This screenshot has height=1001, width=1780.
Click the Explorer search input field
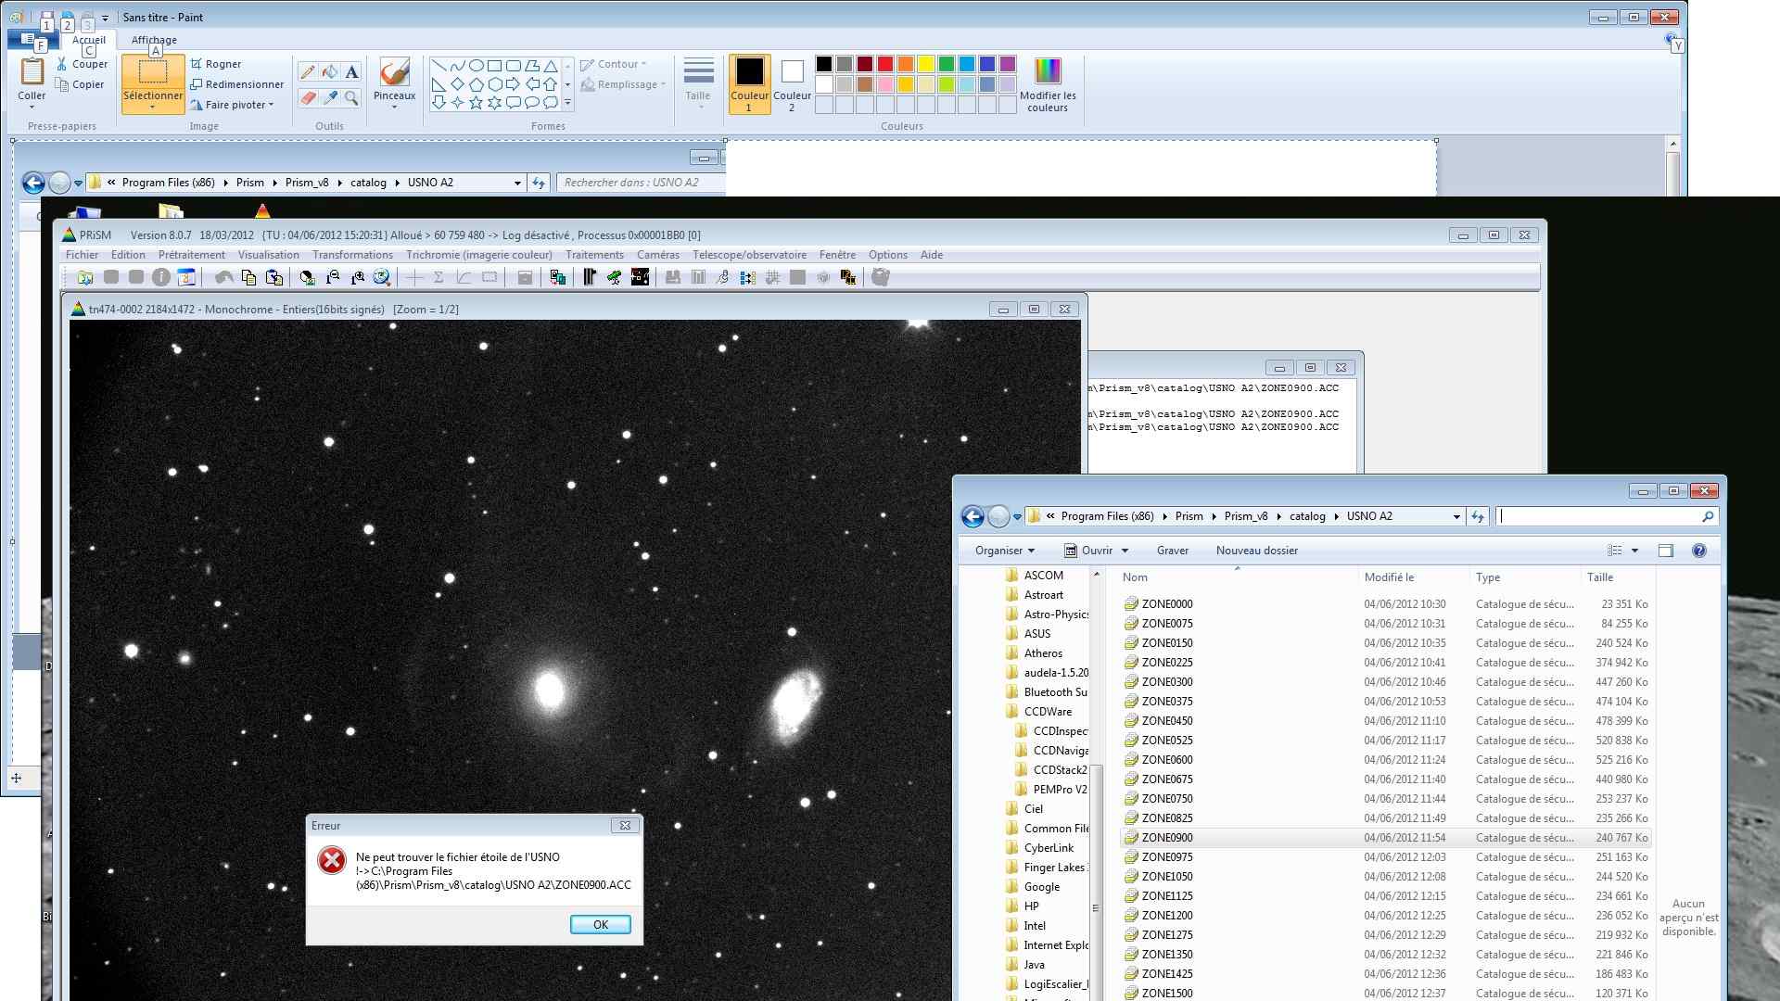[x=1598, y=516]
